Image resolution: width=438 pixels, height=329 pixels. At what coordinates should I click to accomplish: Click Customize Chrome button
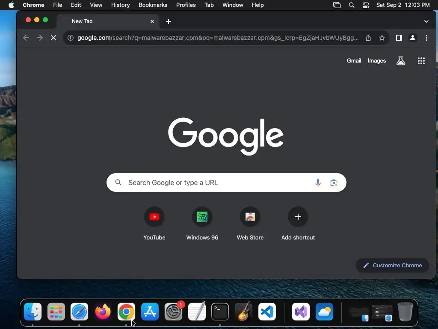(393, 265)
